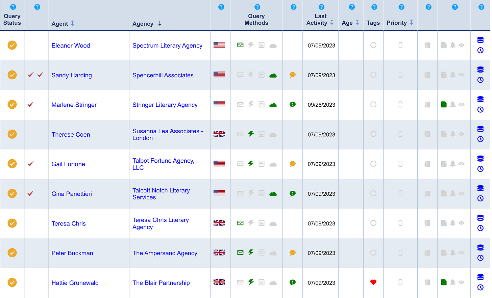Open Marlene Stringer's green alert comment icon
The width and height of the screenshot is (492, 298).
coord(293,105)
